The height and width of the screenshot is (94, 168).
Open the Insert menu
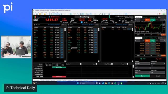pos(42,12)
